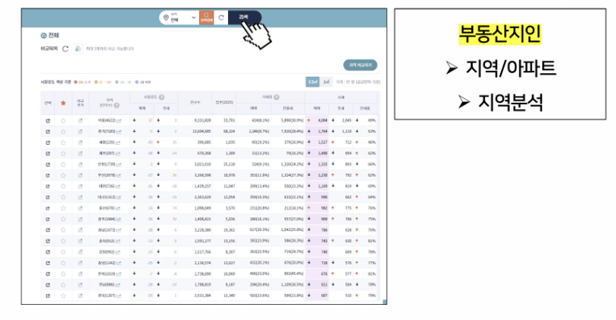The height and width of the screenshot is (320, 616).
Task: Click the orange 100 초과 legend dot
Action: coord(75,82)
